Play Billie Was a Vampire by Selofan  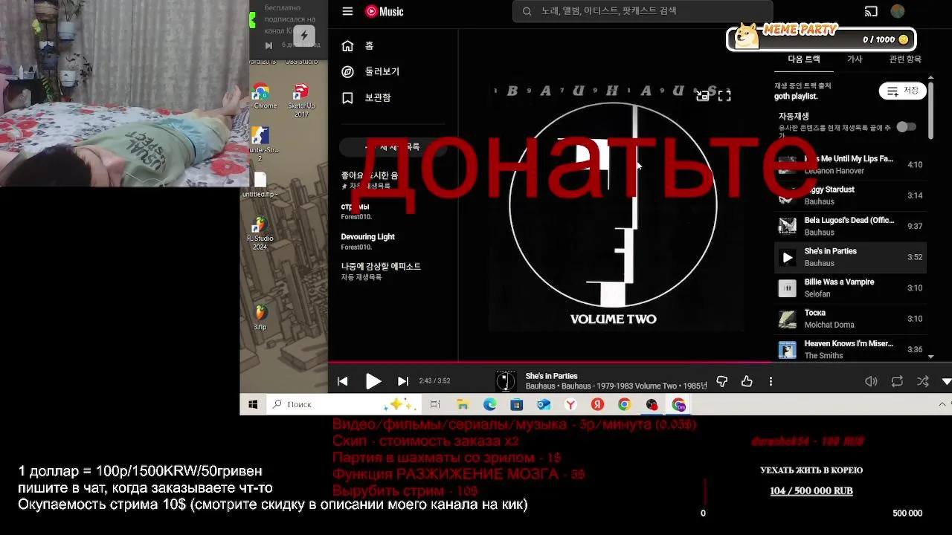click(850, 288)
